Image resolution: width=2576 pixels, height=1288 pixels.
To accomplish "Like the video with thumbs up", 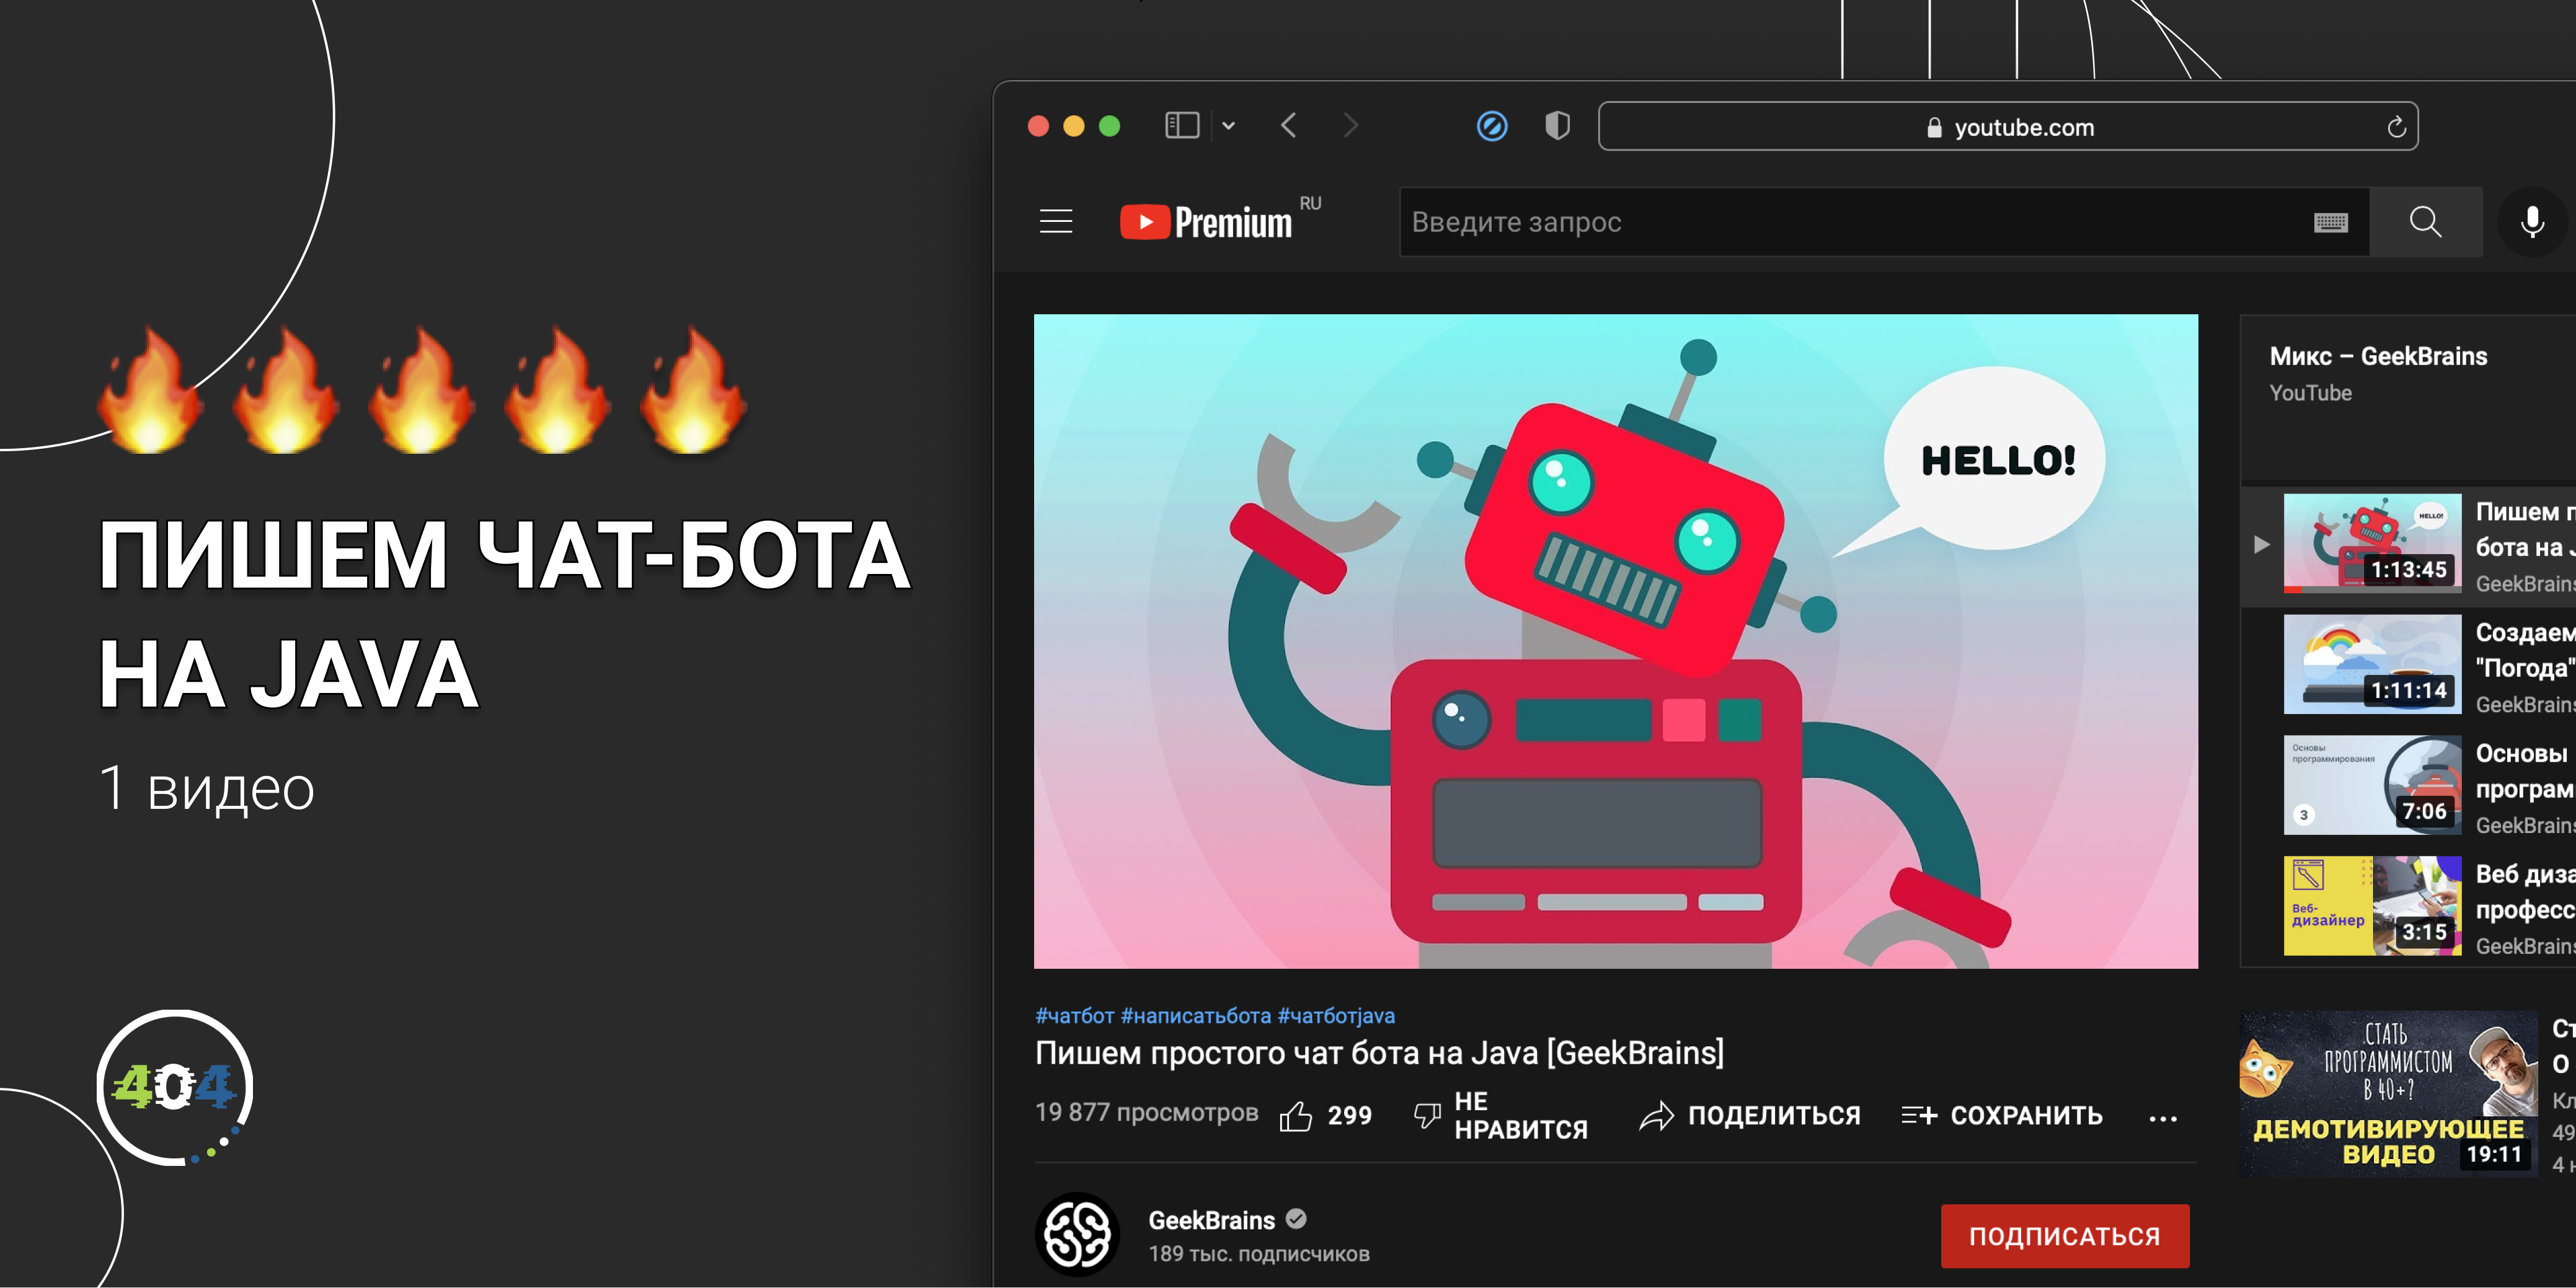I will [1325, 1115].
